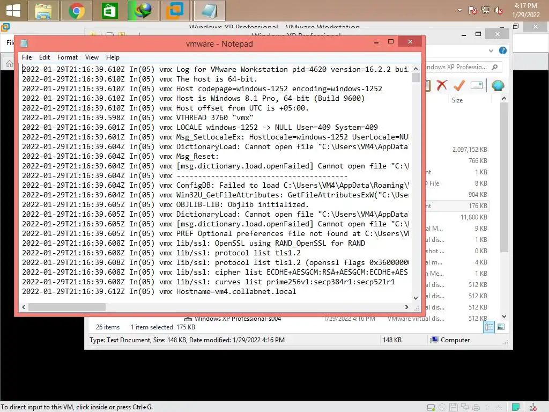The height and width of the screenshot is (412, 549).
Task: Click the VMware home tab icon
Action: (10, 63)
